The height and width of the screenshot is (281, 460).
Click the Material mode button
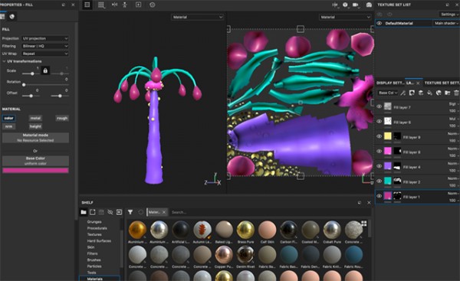35,138
